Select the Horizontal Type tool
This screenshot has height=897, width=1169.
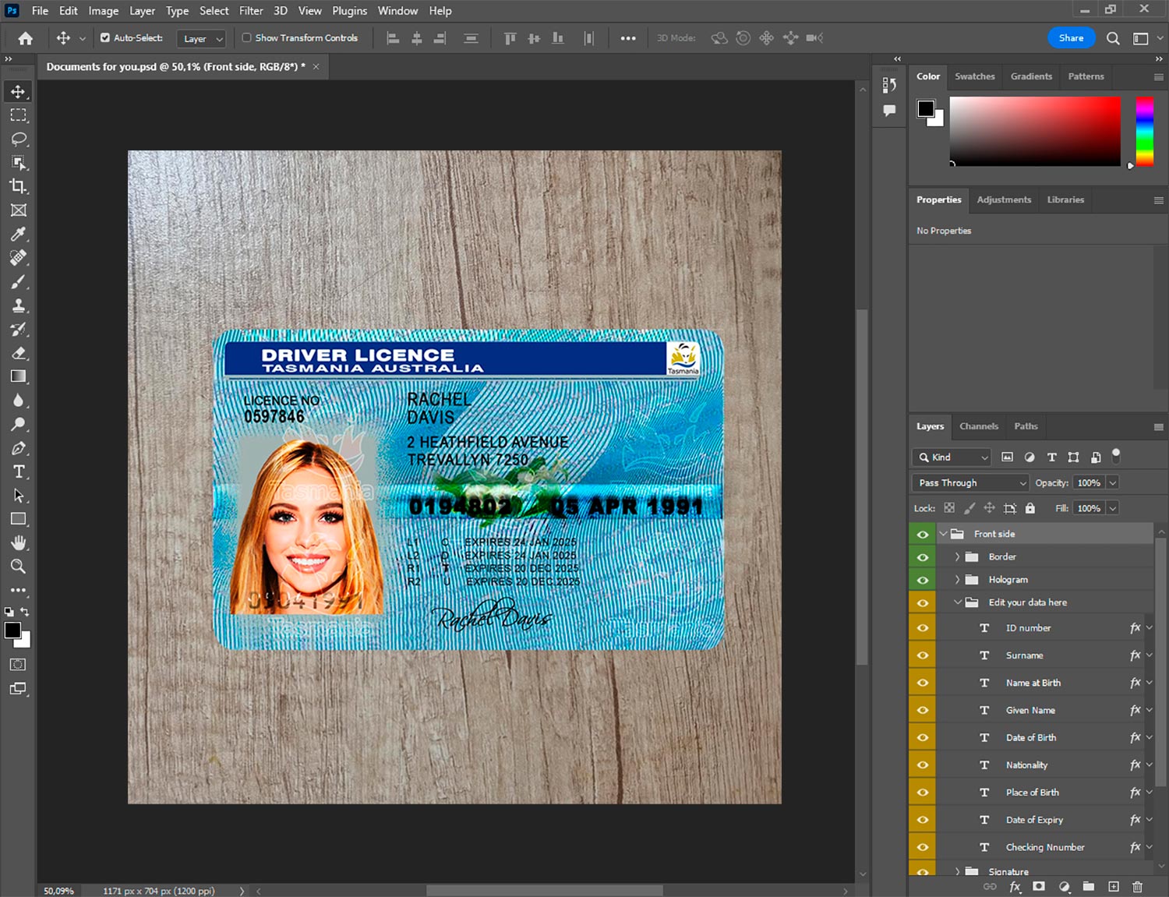pos(19,471)
